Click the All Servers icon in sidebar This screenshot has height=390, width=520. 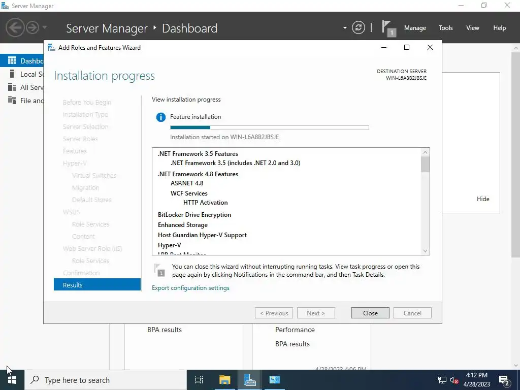pyautogui.click(x=12, y=87)
